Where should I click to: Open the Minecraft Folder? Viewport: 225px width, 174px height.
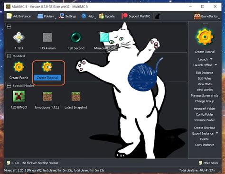205,109
